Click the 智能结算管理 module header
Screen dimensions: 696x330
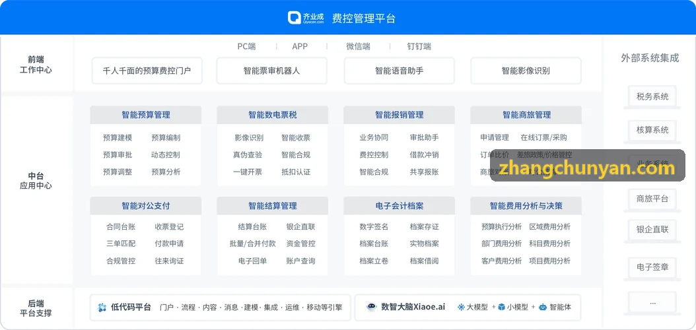point(273,206)
